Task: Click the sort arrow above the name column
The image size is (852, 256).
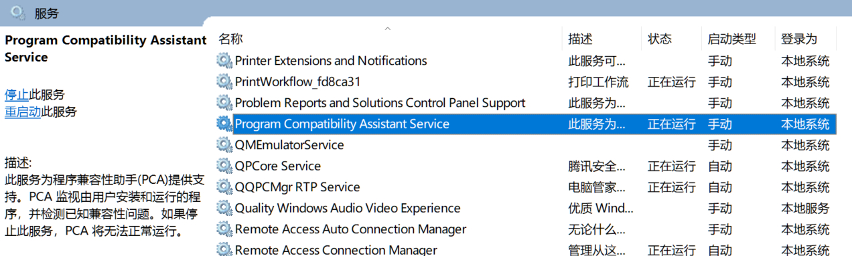Action: point(387,29)
